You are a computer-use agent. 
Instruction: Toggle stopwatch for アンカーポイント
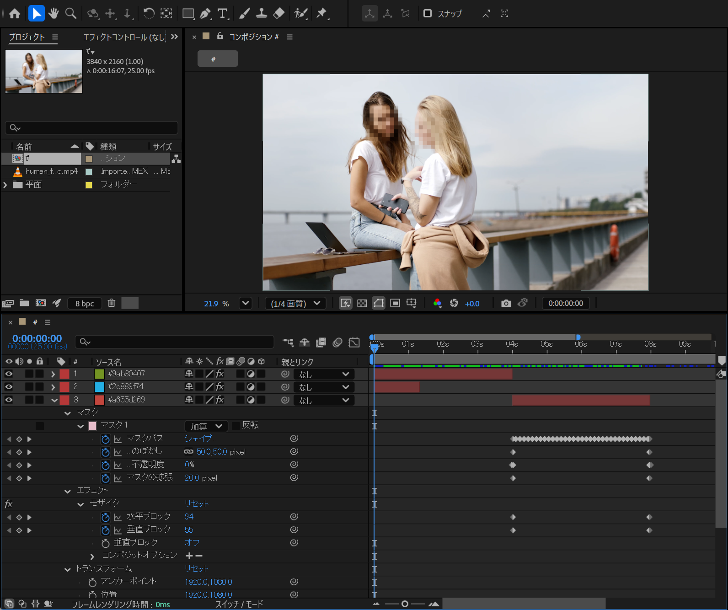pyautogui.click(x=92, y=582)
